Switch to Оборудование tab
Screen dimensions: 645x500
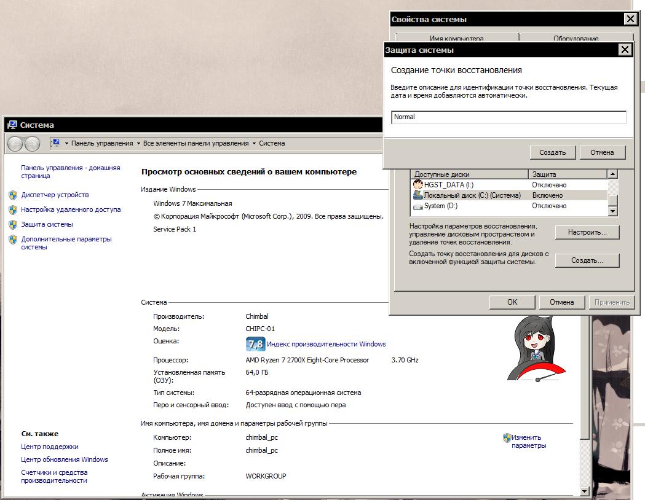tap(576, 37)
